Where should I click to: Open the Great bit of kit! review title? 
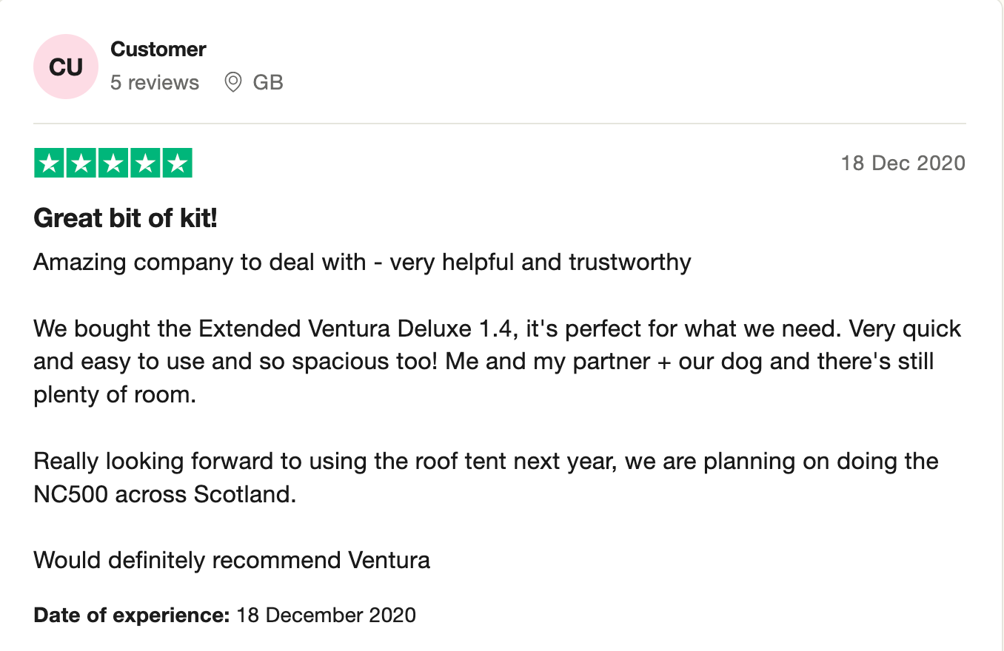[125, 218]
